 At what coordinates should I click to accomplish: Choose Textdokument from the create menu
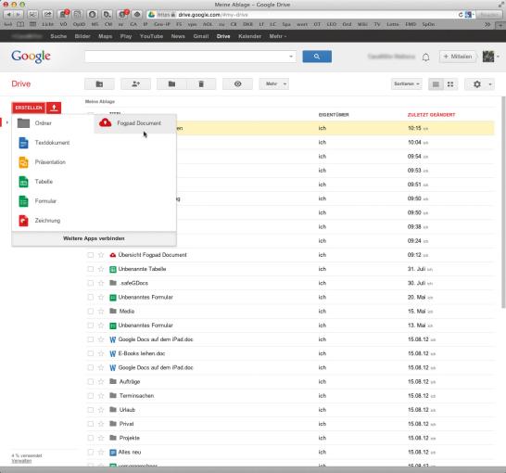click(x=53, y=143)
